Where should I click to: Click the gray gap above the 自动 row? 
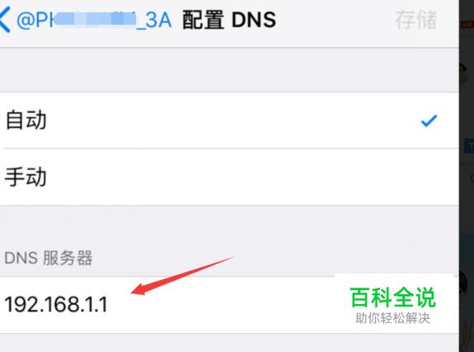(x=229, y=70)
